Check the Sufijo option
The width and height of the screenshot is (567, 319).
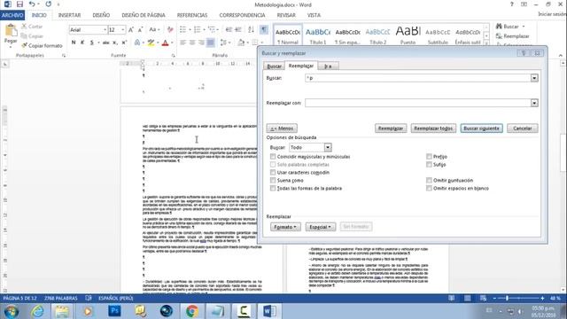[x=429, y=165]
